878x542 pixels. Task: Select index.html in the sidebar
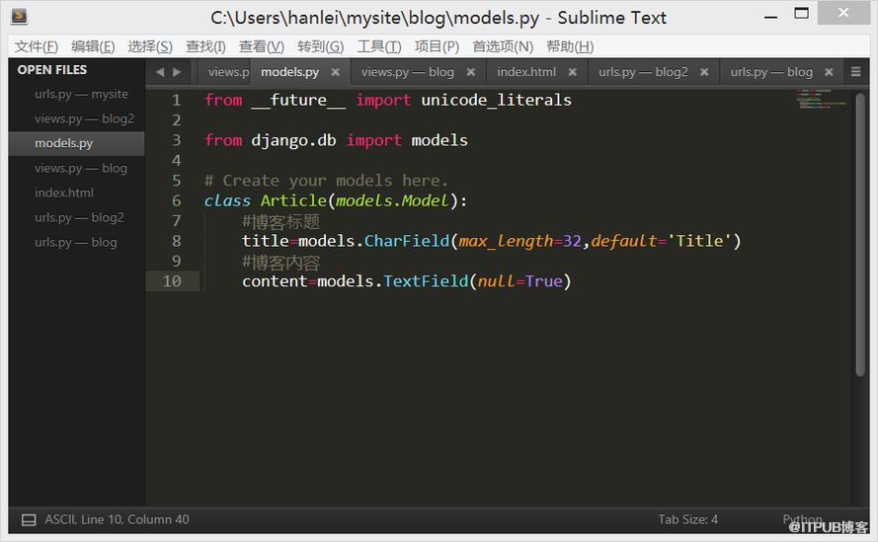64,193
